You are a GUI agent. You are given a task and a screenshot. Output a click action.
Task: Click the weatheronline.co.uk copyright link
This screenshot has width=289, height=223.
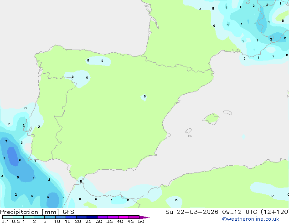(251, 219)
